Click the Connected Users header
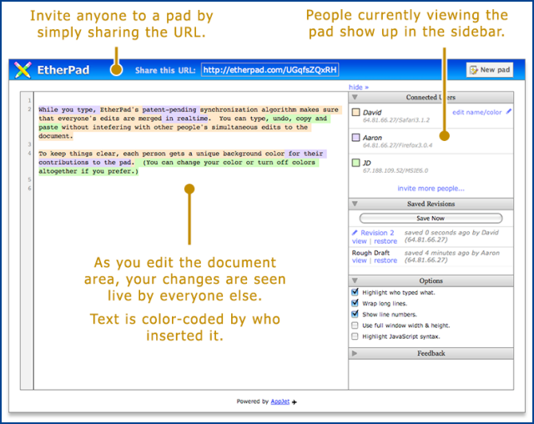 pyautogui.click(x=431, y=98)
